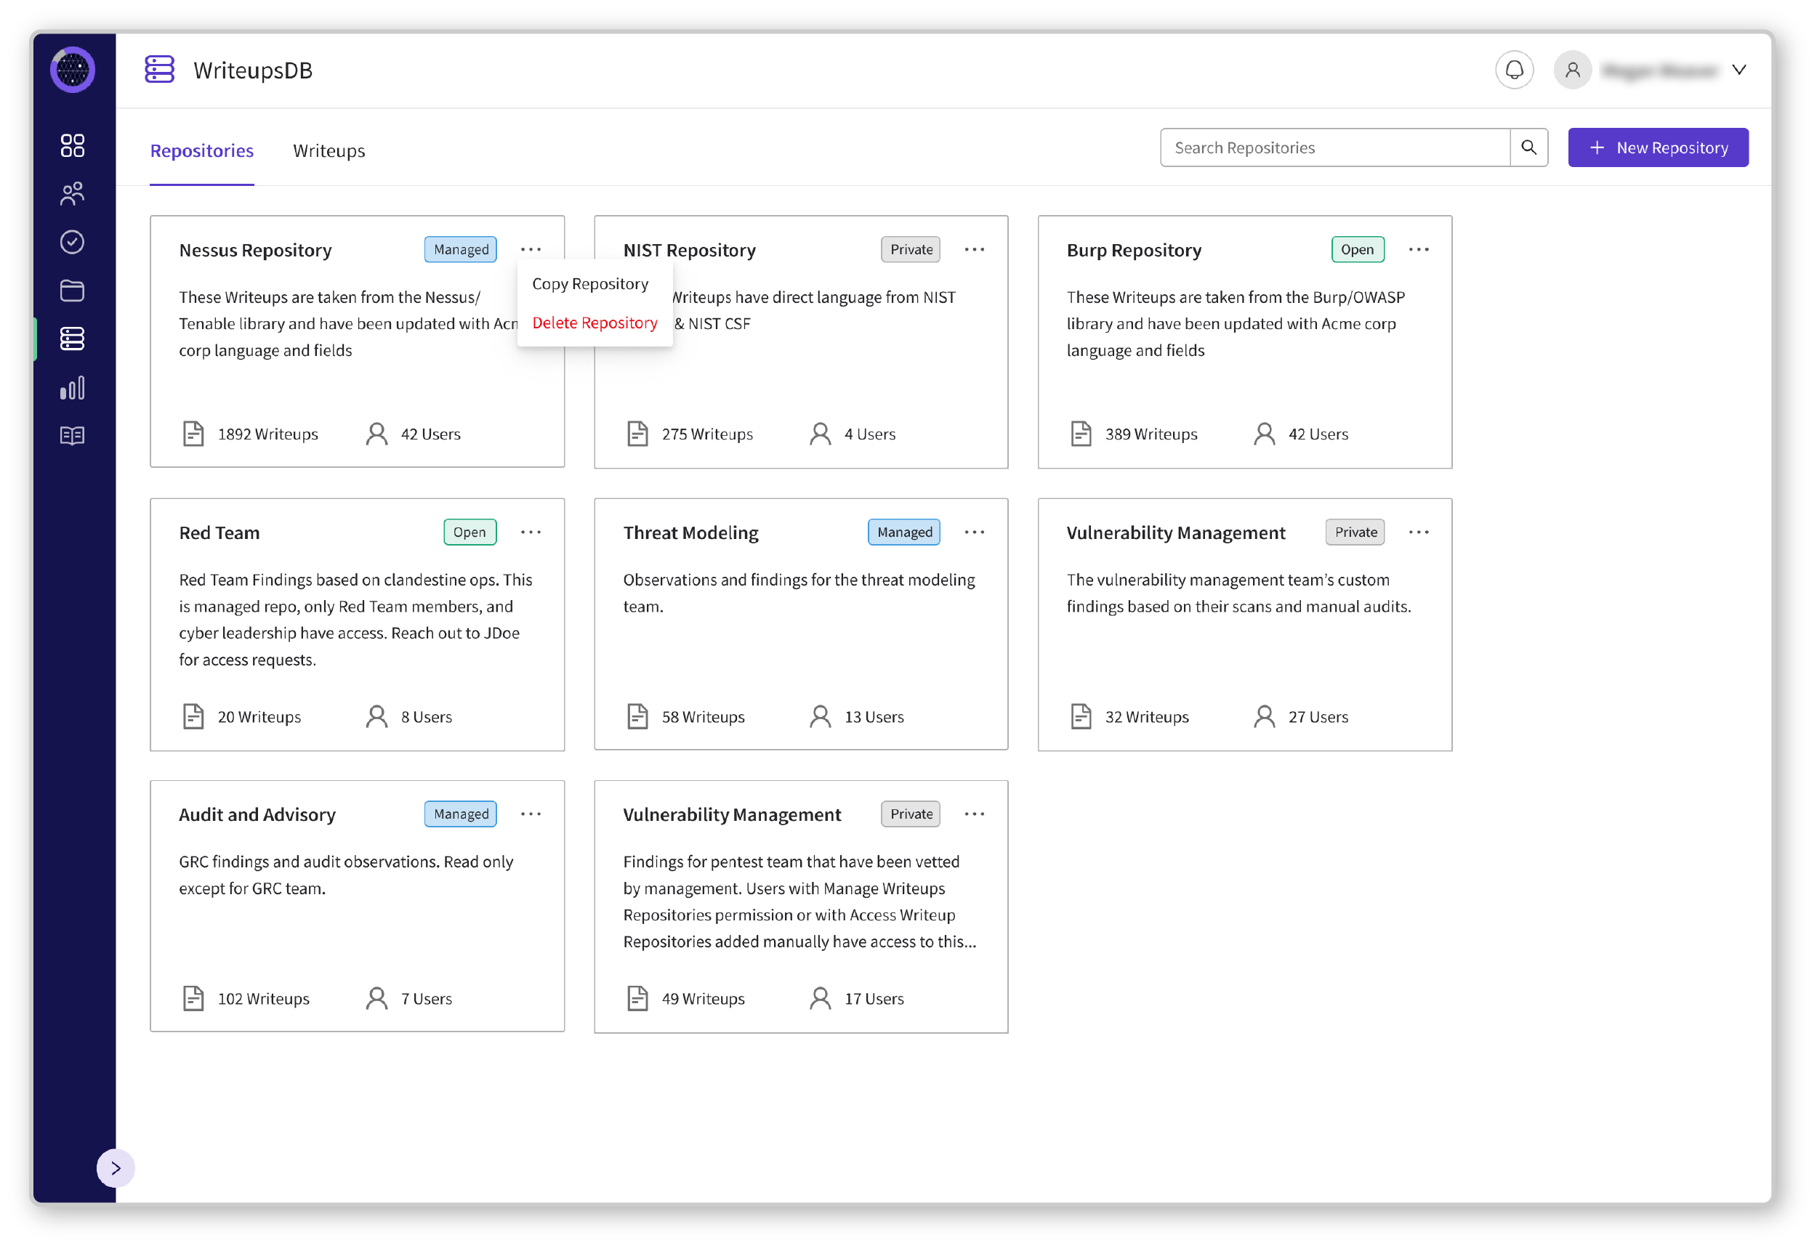1817x1248 pixels.
Task: Open the Burp Repository title
Action: 1135,250
